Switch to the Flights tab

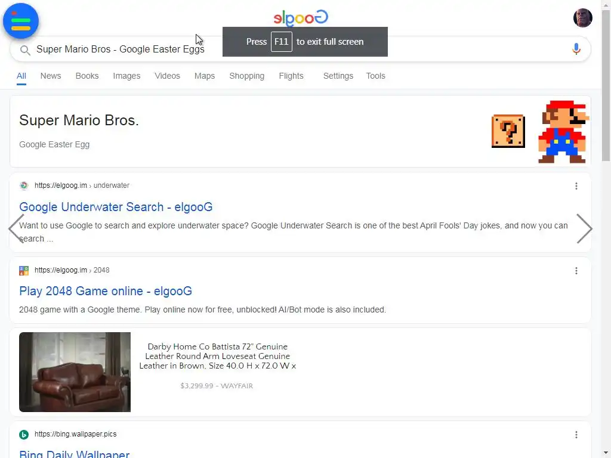coord(291,76)
